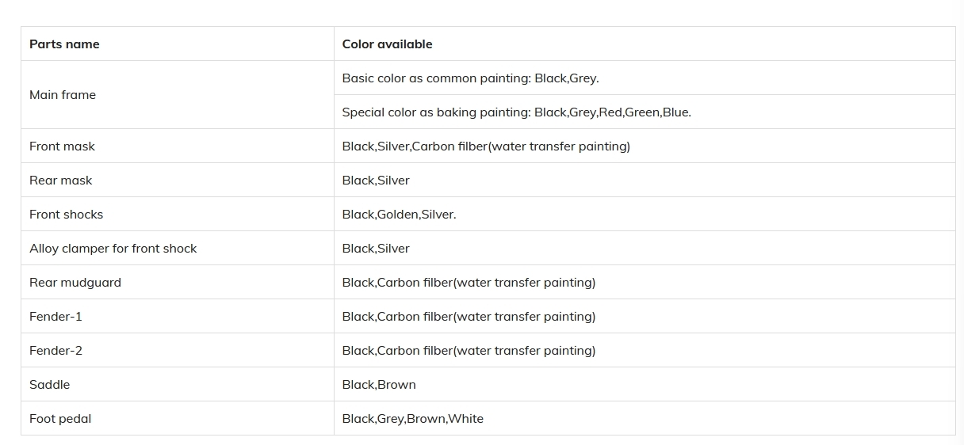964x445 pixels.
Task: Click Front mask colors: Black,Silver,Carbon fiber
Action: click(x=486, y=146)
